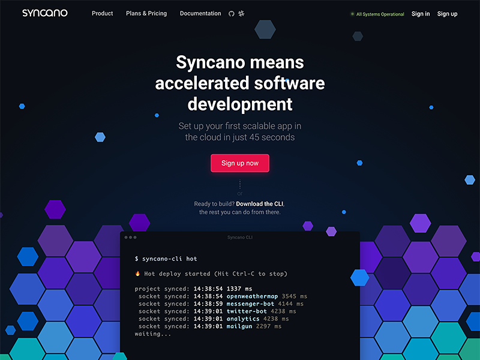Click Sign up in the top navigation
Screen dimensions: 480x360
tap(447, 14)
